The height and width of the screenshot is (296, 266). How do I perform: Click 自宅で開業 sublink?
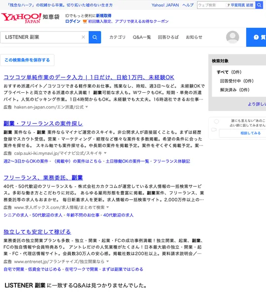pyautogui.click(x=14, y=269)
